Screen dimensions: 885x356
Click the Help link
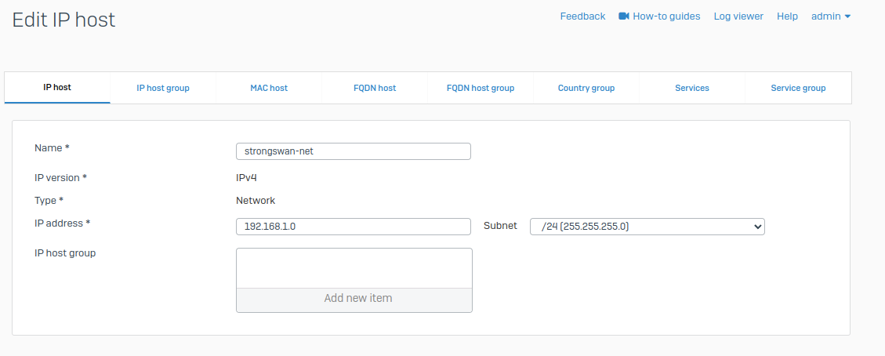(787, 16)
